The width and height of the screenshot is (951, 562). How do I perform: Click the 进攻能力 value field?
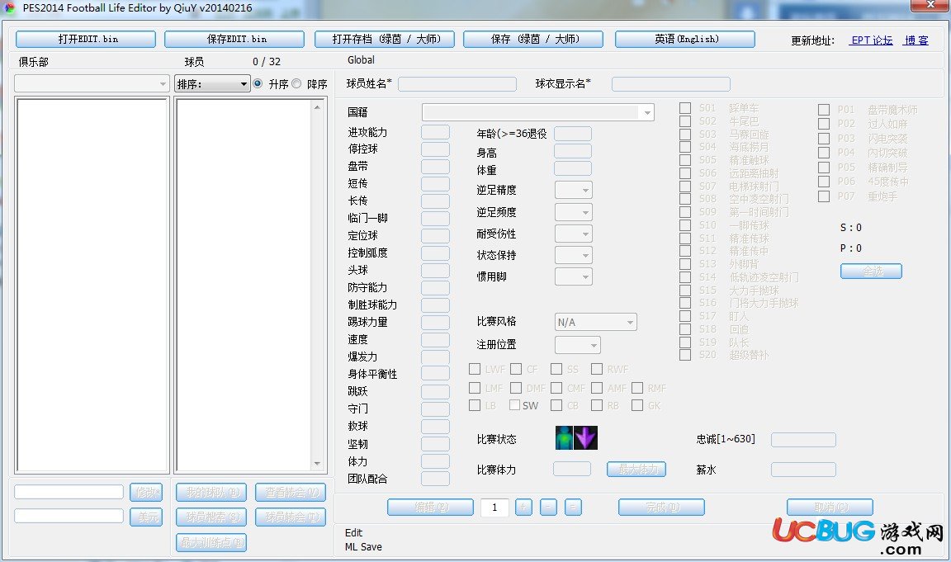pyautogui.click(x=436, y=132)
